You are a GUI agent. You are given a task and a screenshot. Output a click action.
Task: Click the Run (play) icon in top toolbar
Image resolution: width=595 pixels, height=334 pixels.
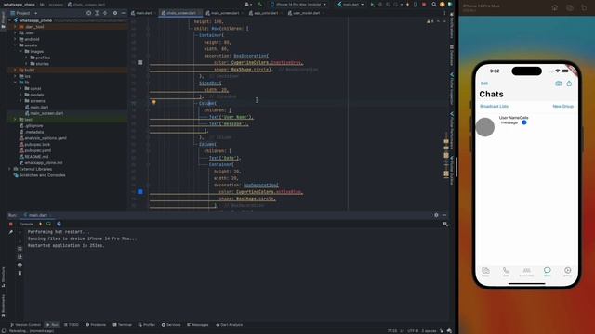tap(372, 5)
